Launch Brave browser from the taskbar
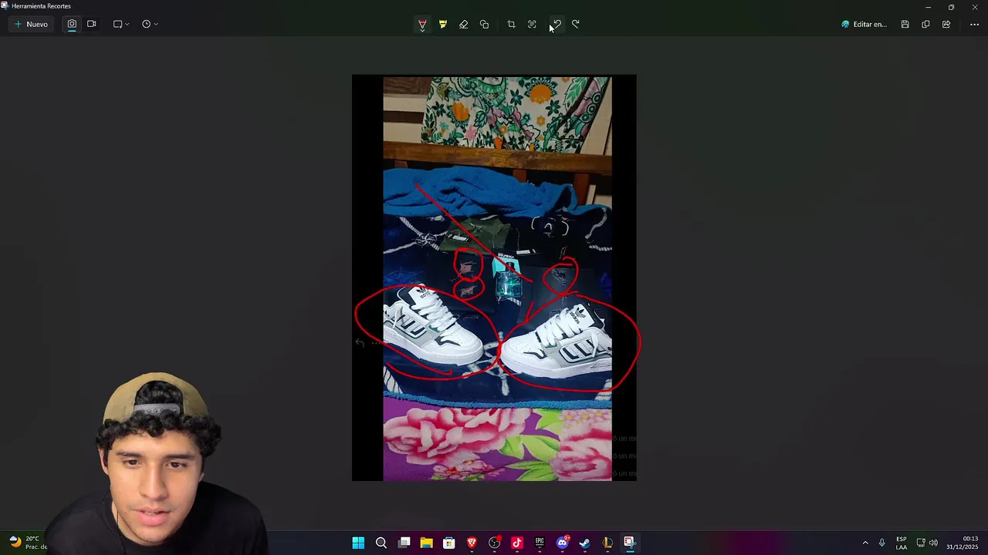This screenshot has height=555, width=988. [x=472, y=543]
